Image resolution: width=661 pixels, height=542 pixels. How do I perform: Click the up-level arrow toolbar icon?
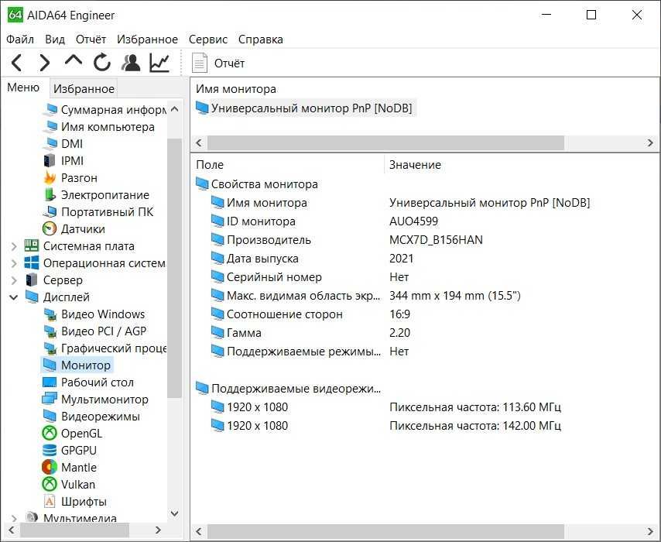74,62
